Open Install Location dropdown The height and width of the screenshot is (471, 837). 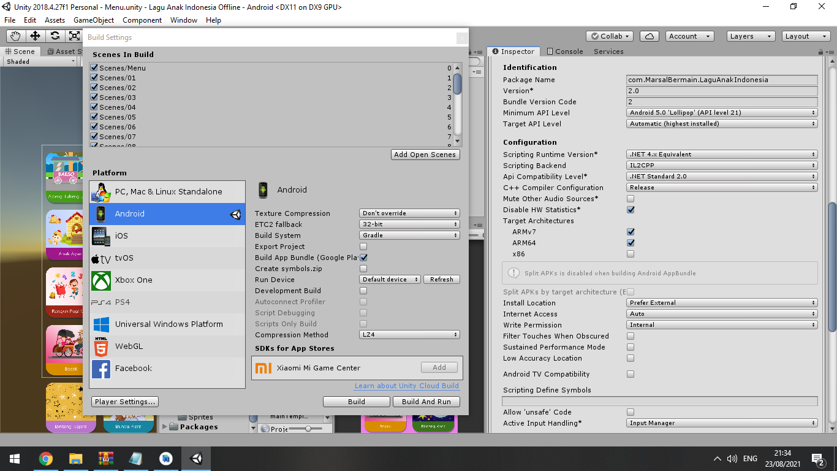tap(722, 303)
